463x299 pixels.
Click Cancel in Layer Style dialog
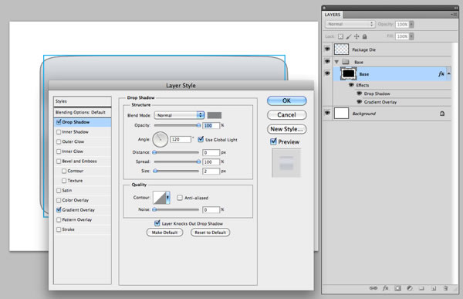coord(287,115)
